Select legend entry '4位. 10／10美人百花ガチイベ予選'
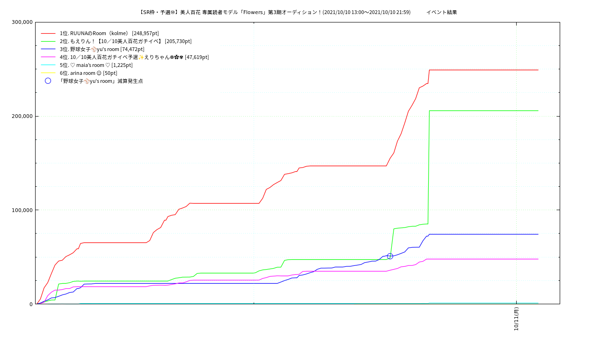 coord(134,57)
